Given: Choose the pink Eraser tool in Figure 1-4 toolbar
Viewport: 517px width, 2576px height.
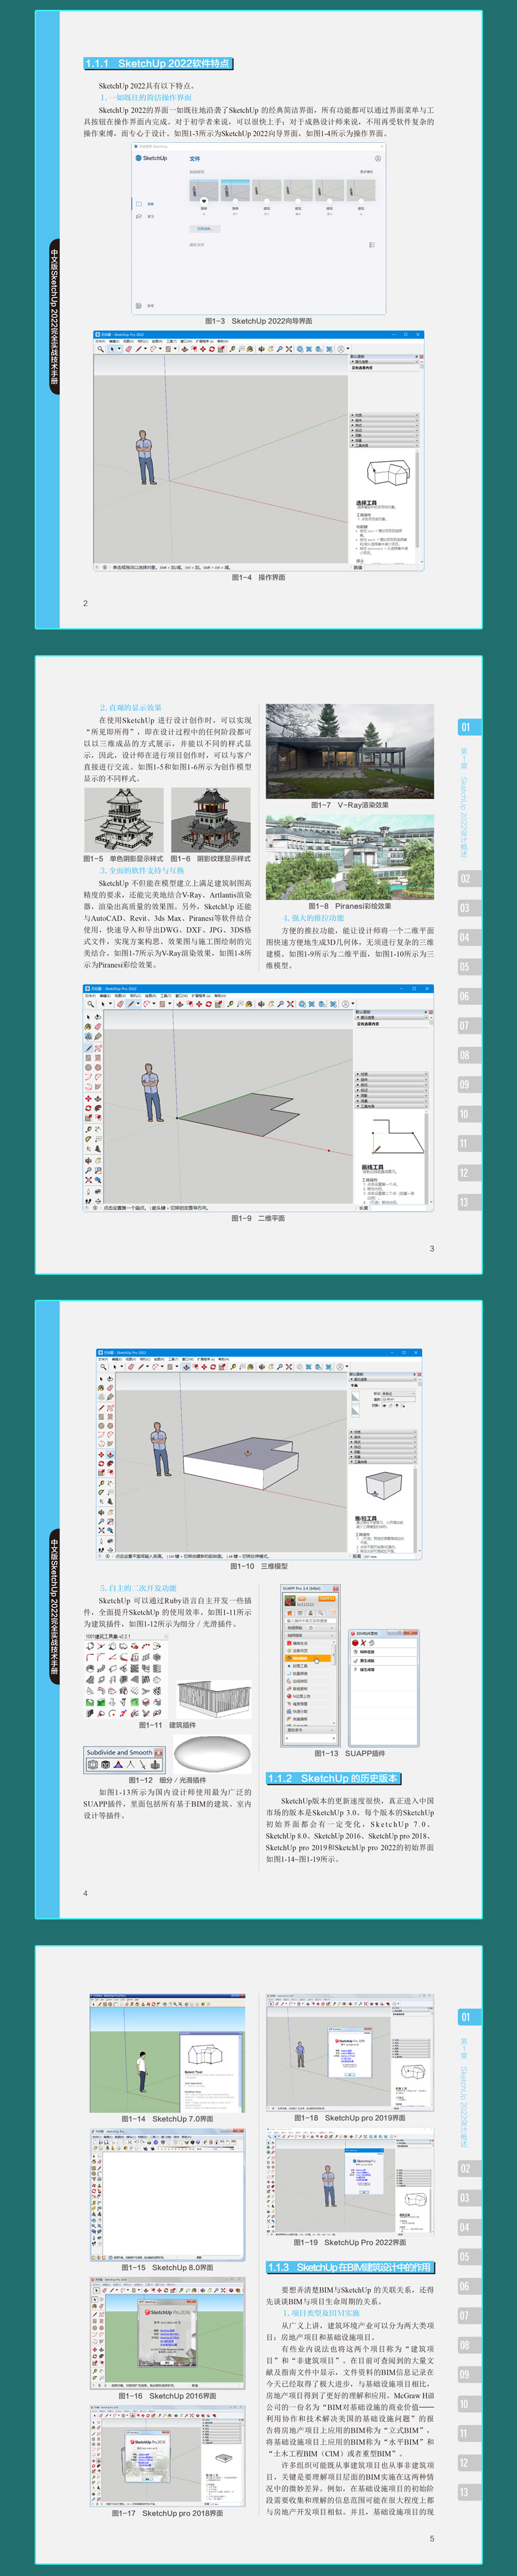Looking at the screenshot, I should click(x=129, y=350).
